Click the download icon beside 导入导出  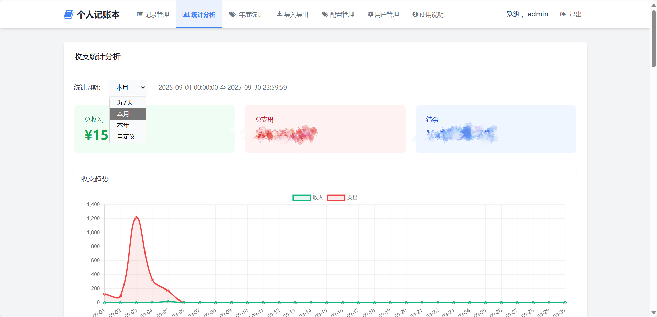[x=280, y=14]
